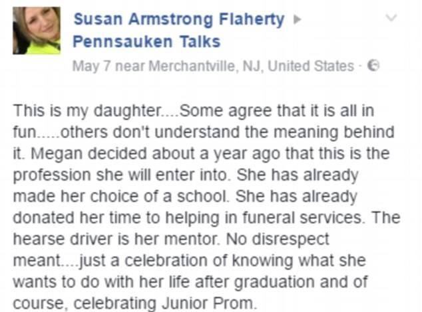Click the phrase "No disrespect" in post
The width and height of the screenshot is (422, 312).
[x=278, y=240]
